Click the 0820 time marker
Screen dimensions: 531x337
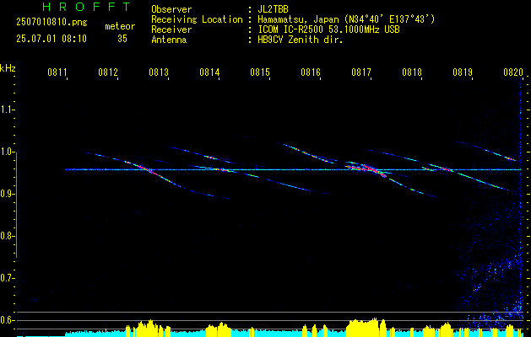512,72
